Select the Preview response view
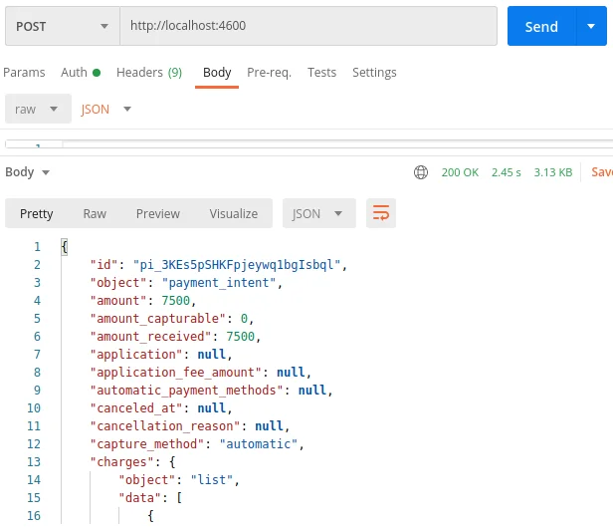Image resolution: width=613 pixels, height=532 pixels. click(158, 214)
